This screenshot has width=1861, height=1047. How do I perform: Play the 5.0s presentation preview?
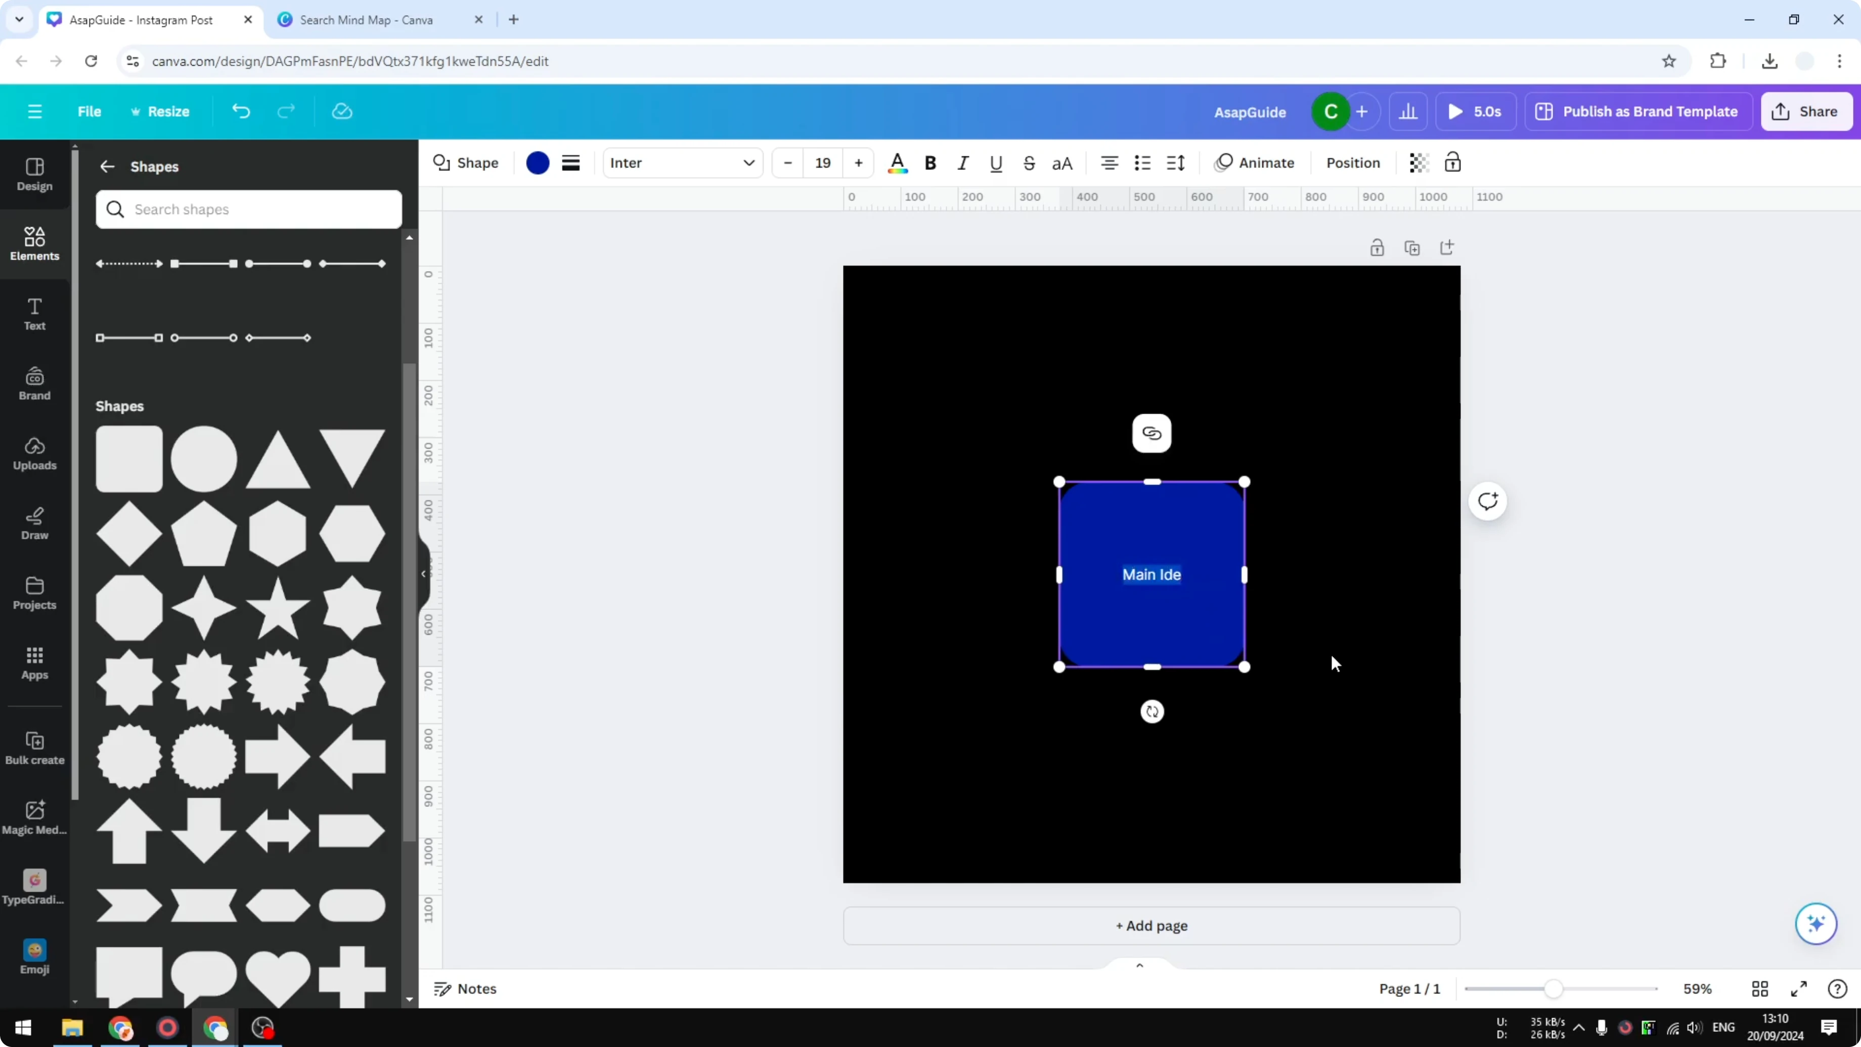click(1475, 112)
